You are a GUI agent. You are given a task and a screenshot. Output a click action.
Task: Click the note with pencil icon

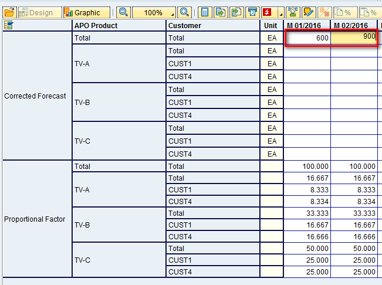coord(308,12)
